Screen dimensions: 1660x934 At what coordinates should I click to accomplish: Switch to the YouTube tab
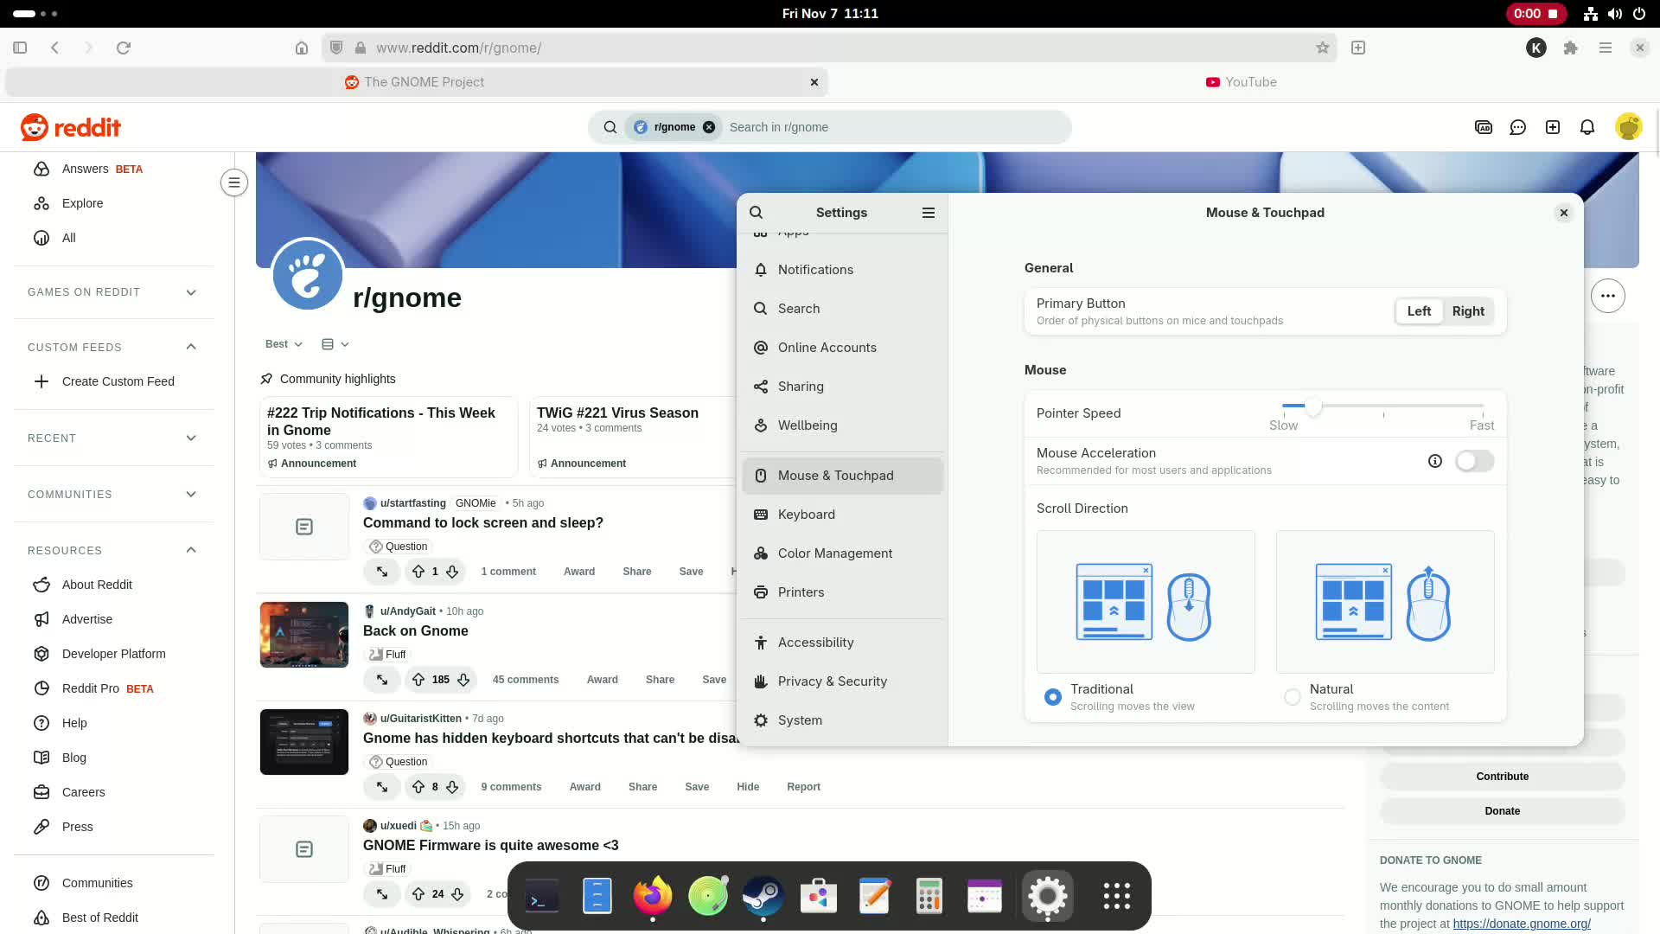tap(1242, 82)
